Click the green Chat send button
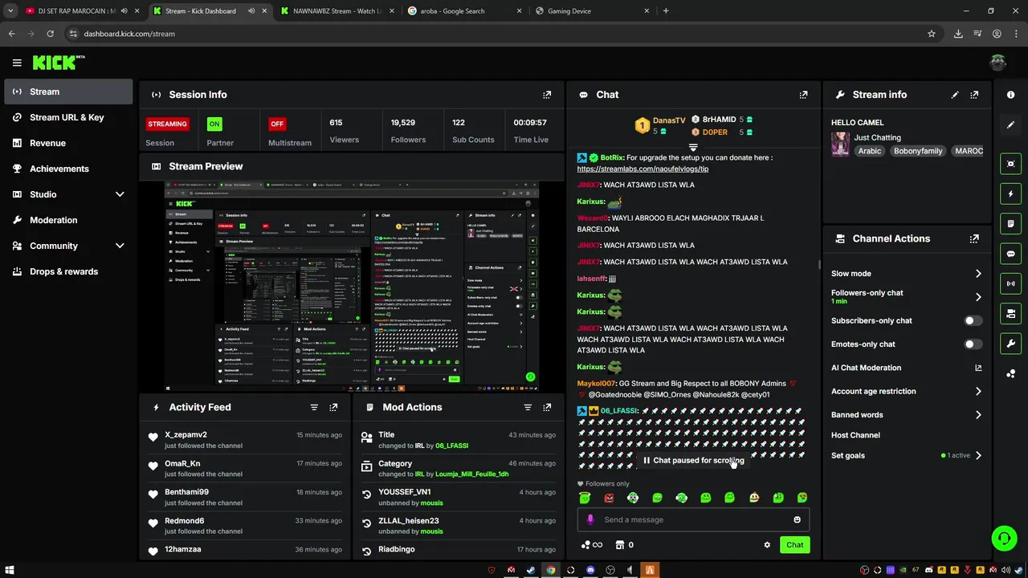 [794, 545]
